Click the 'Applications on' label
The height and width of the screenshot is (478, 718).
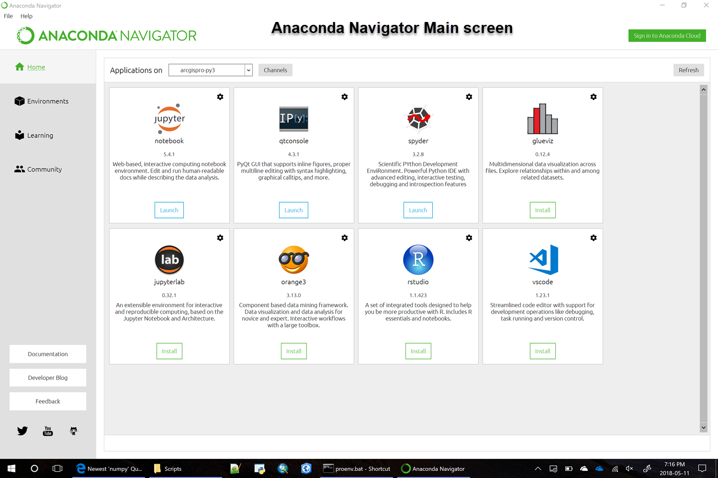point(136,70)
